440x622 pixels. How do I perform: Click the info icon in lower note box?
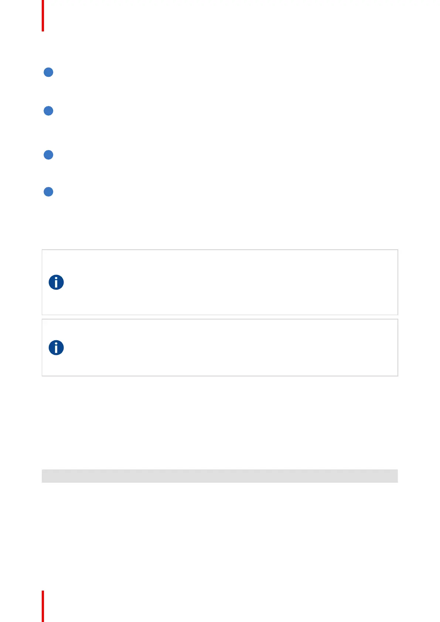[x=56, y=348]
